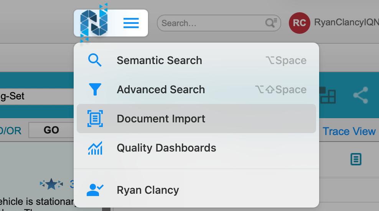Click the AND/OR link left of GO
The height and width of the screenshot is (211, 379).
10,130
